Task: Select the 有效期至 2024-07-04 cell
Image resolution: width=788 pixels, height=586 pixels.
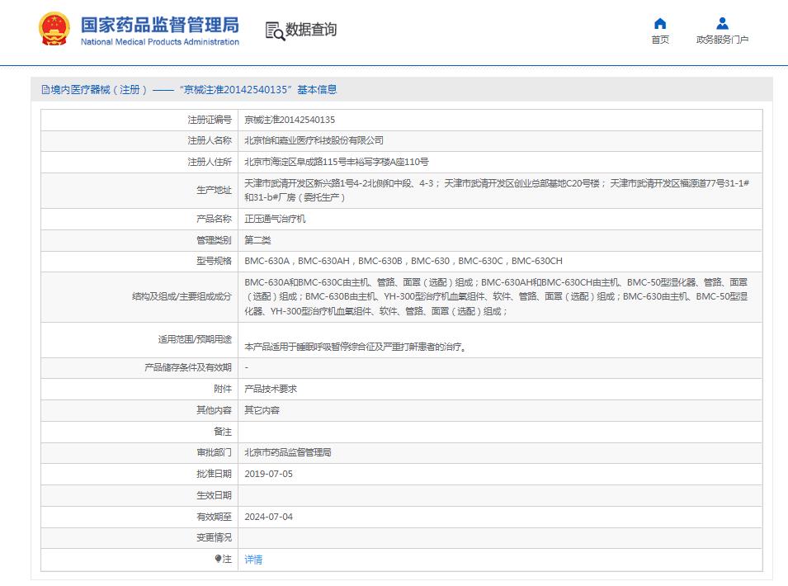Action: [x=271, y=517]
